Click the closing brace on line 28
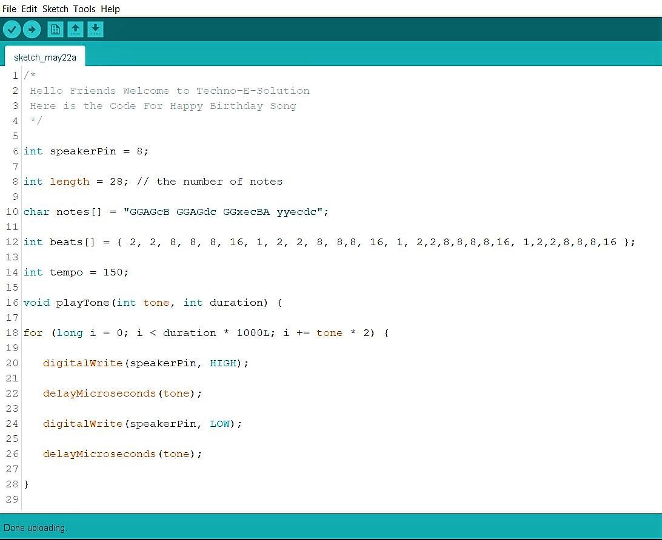This screenshot has width=662, height=540. pyautogui.click(x=26, y=484)
